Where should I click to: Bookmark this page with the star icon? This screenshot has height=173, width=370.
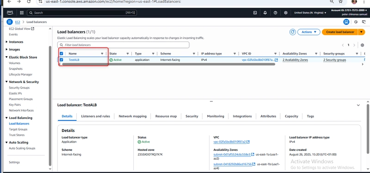coord(340,2)
